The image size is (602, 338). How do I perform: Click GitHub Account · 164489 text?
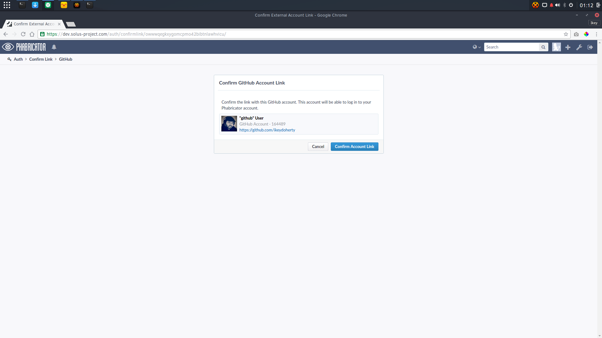[x=262, y=124]
